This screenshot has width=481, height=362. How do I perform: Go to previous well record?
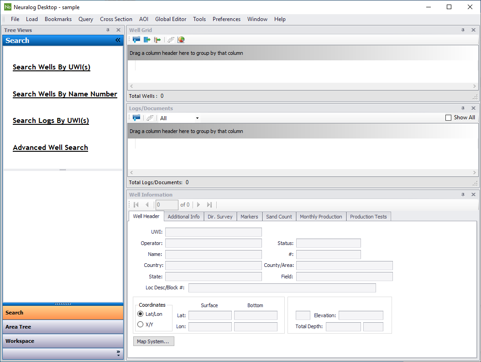[147, 205]
